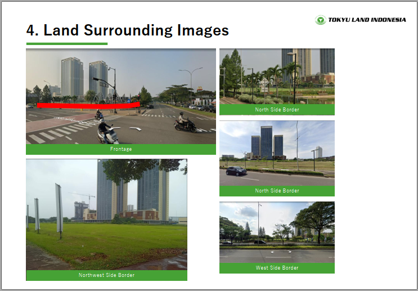Image resolution: width=418 pixels, height=291 pixels.
Task: Click the caption under the palm tree photo
Action: point(277,110)
